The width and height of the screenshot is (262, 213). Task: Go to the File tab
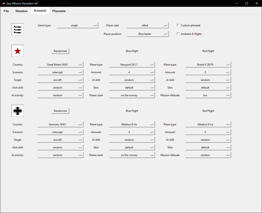[x=6, y=11]
